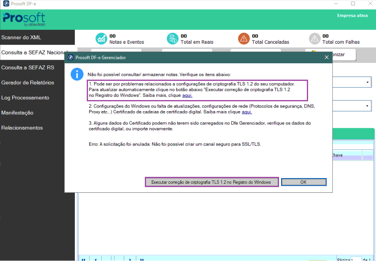Click the partly hidden Sincronizar button
This screenshot has height=261, width=376.
coord(344,55)
